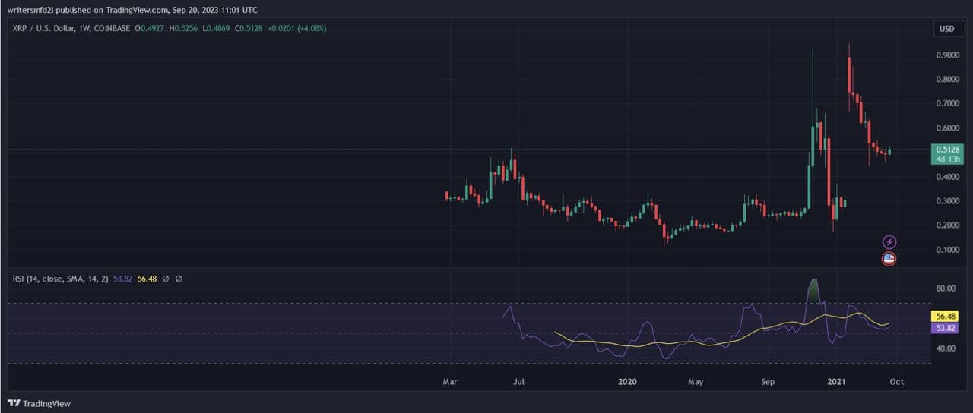Image resolution: width=973 pixels, height=413 pixels.
Task: Click the yellow RSI value 56.48 in legend
Action: click(x=146, y=279)
